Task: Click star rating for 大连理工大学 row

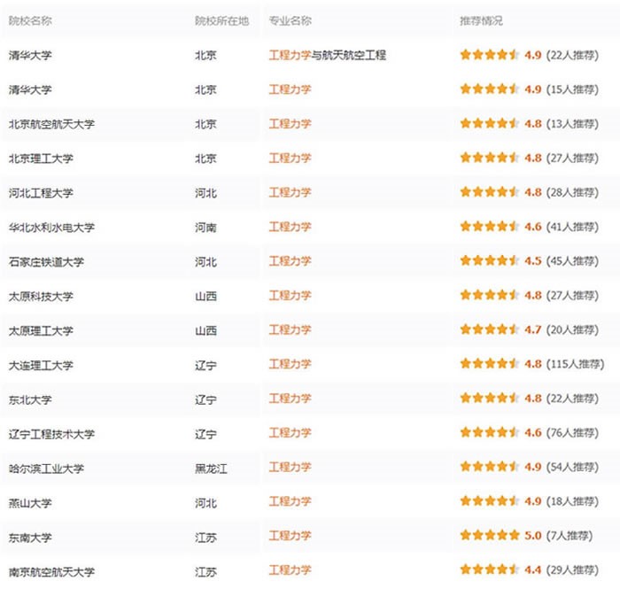Action: [x=489, y=364]
